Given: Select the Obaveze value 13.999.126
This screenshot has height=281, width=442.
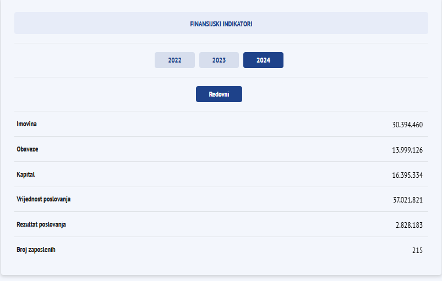Looking at the screenshot, I should 407,150.
